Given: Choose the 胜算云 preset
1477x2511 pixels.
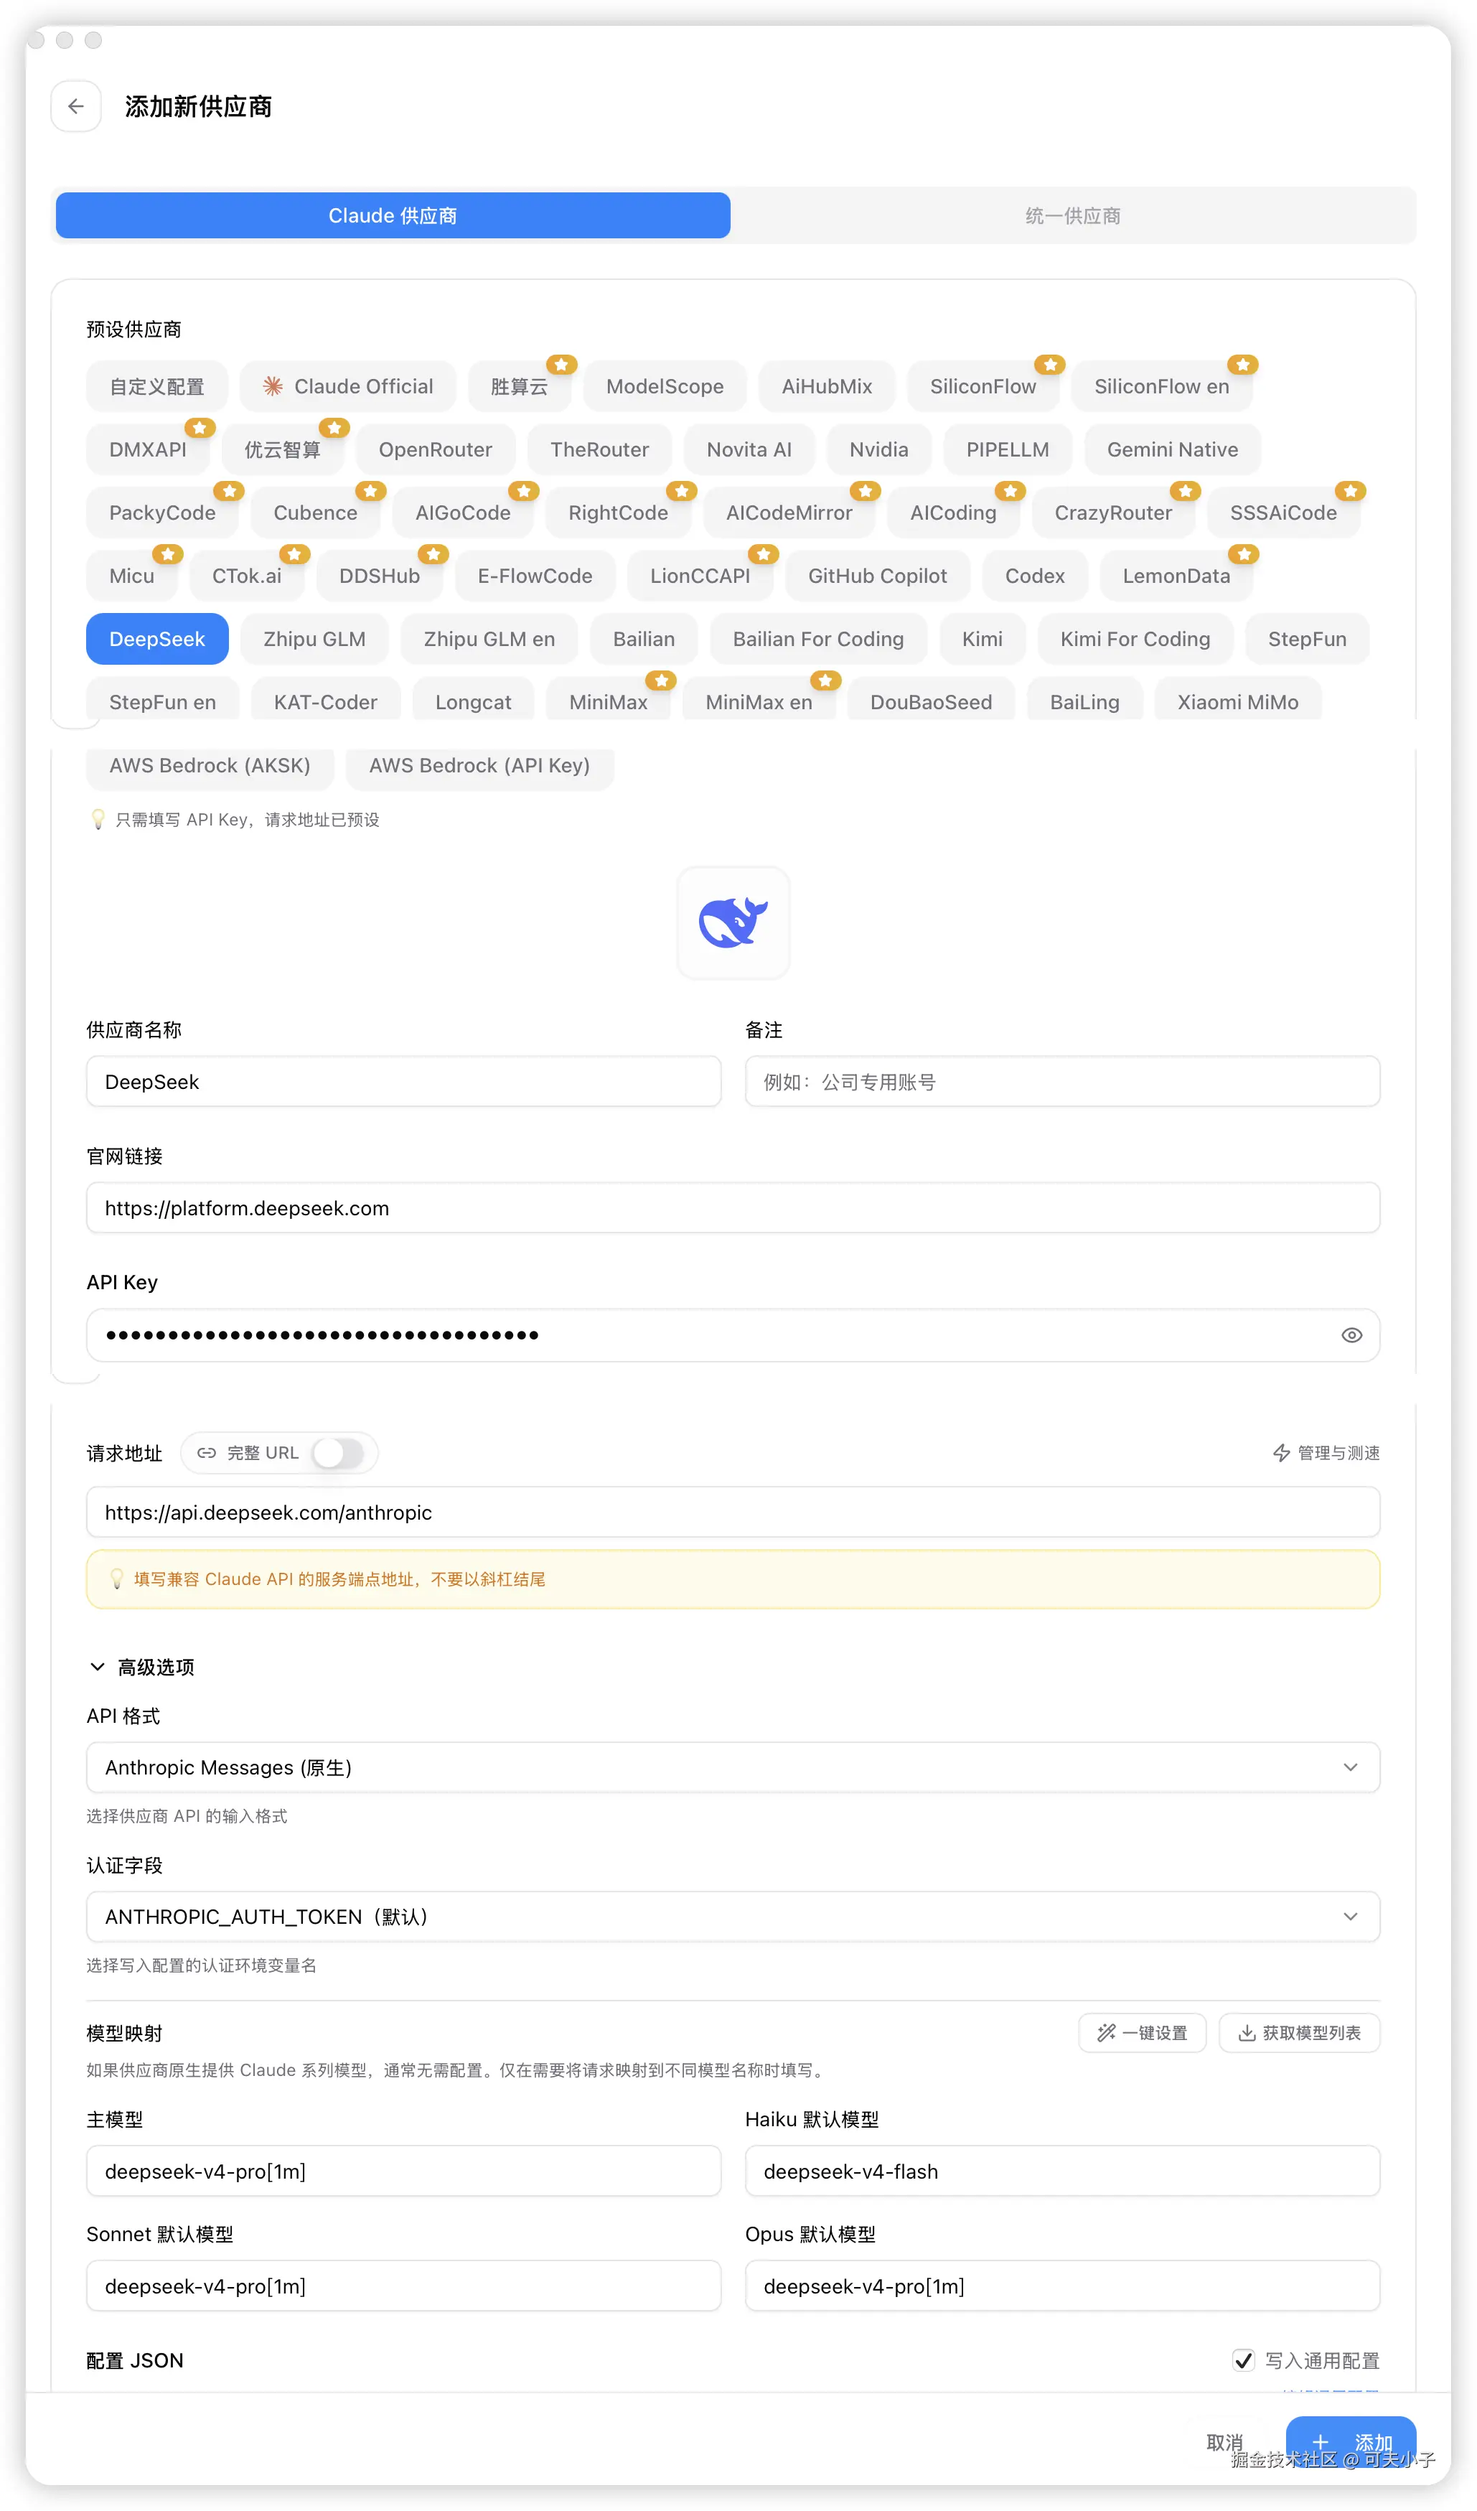Looking at the screenshot, I should click(519, 387).
